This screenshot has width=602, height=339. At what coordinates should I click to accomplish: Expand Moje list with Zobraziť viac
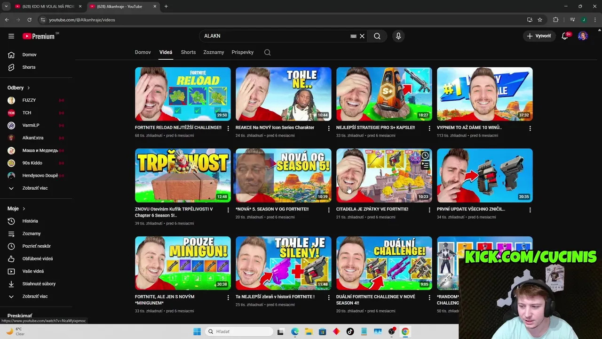[x=36, y=296]
